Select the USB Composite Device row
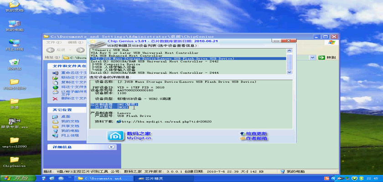Image resolution: width=383 pixels, height=182 pixels. point(188,64)
